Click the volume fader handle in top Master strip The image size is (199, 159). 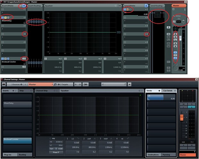tap(180, 38)
